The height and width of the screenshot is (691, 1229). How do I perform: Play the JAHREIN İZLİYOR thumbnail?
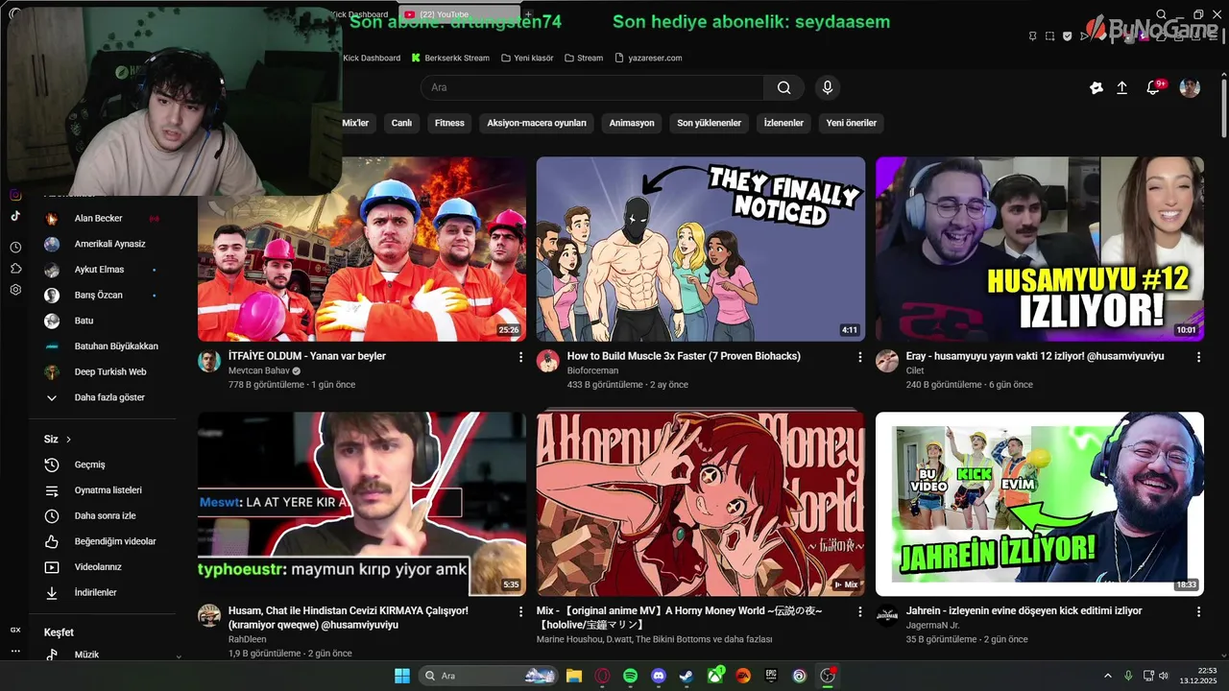click(1040, 503)
